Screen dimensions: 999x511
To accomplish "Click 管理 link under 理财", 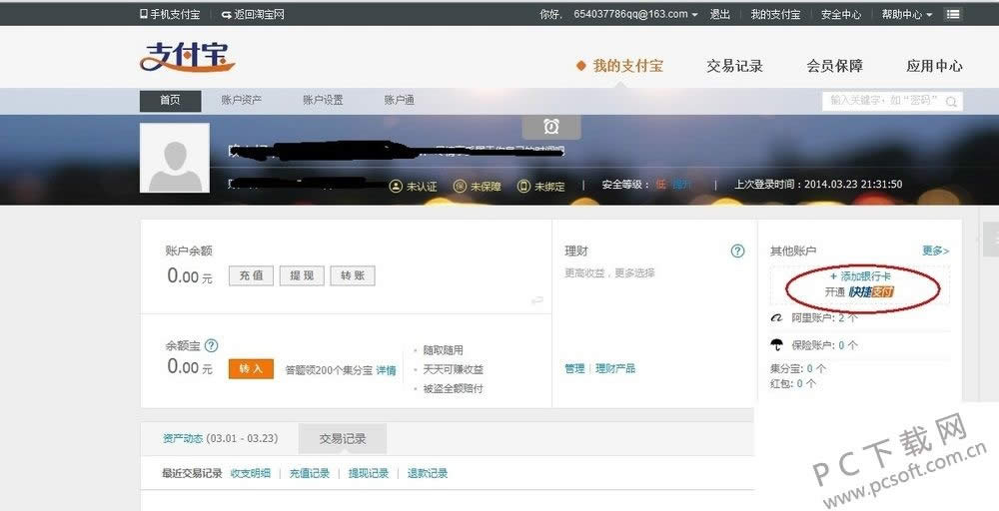I will pyautogui.click(x=574, y=368).
